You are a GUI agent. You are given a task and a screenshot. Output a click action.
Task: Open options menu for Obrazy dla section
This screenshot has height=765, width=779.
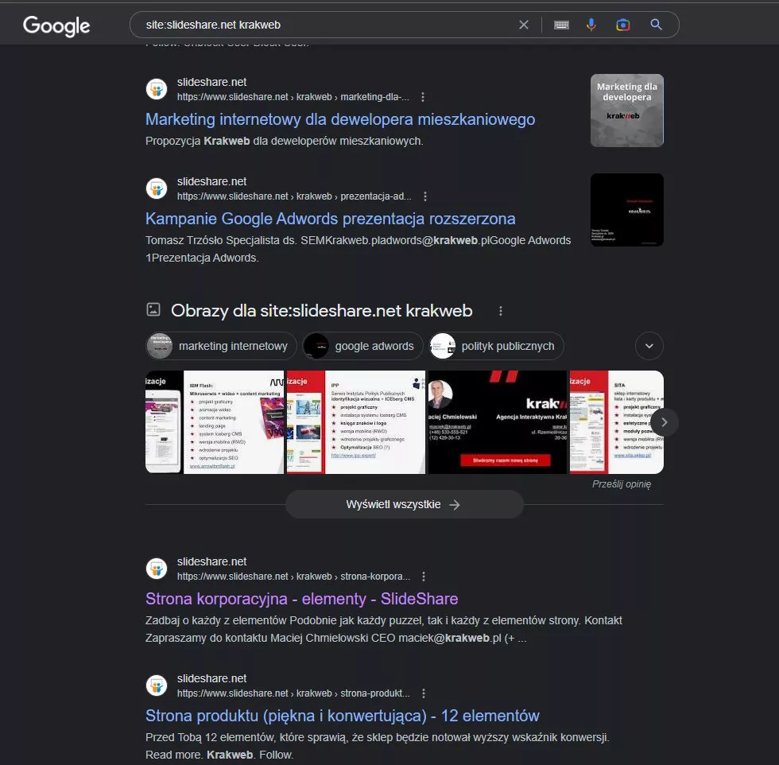pos(500,311)
